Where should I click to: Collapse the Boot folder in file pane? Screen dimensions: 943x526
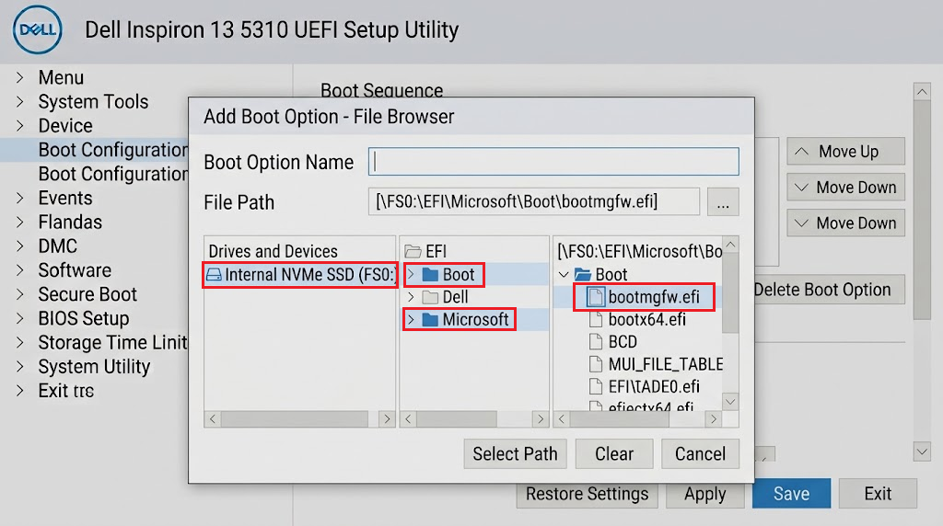564,275
